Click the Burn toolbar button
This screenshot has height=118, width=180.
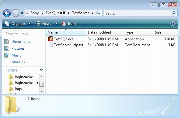69,24
